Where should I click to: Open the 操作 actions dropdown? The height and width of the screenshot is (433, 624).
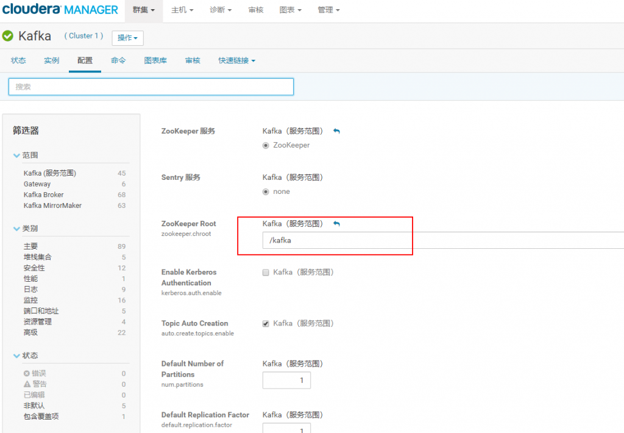coord(128,38)
